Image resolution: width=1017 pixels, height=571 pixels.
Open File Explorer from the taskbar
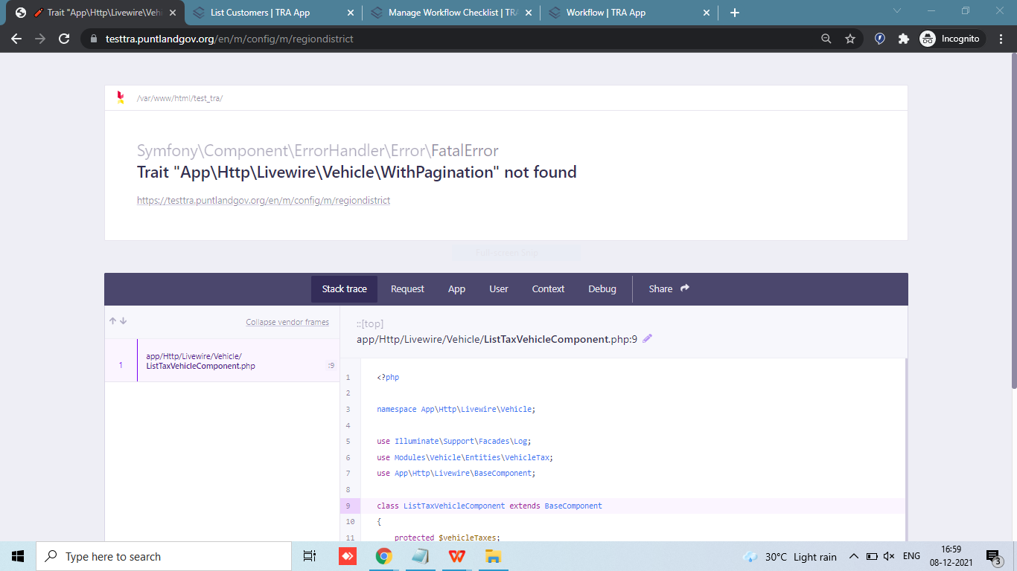pos(494,556)
